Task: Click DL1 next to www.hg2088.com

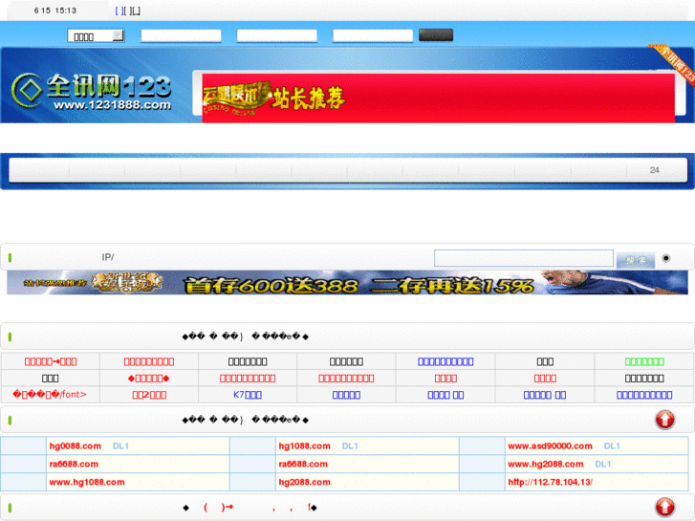Action: coord(603,465)
